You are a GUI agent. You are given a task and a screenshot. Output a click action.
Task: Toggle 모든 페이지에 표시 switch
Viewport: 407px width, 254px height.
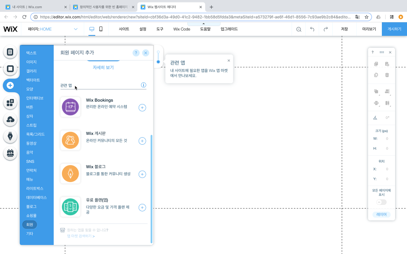coord(381,202)
